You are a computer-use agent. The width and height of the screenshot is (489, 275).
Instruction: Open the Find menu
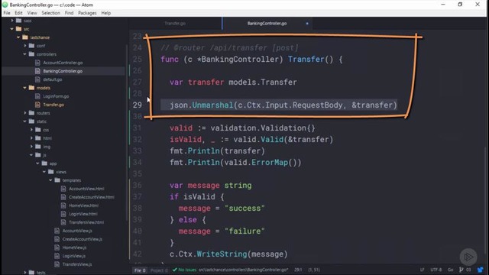click(x=69, y=13)
